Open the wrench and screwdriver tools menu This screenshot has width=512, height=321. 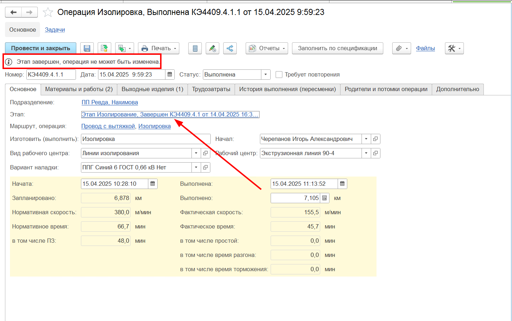point(454,48)
